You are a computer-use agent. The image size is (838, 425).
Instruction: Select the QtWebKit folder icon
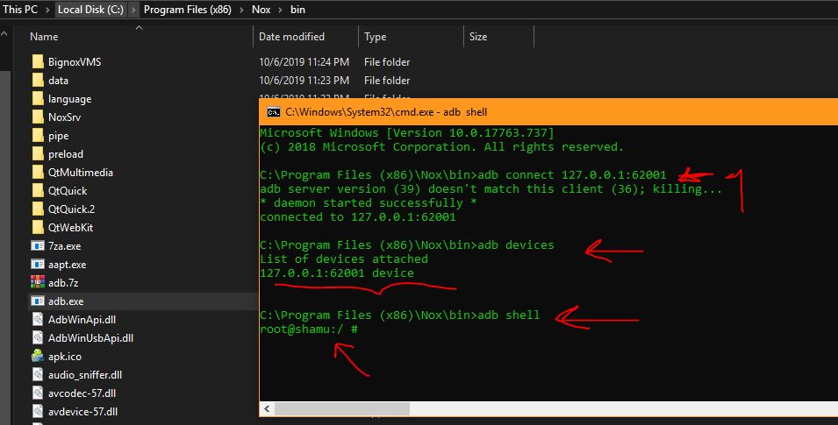(x=38, y=228)
